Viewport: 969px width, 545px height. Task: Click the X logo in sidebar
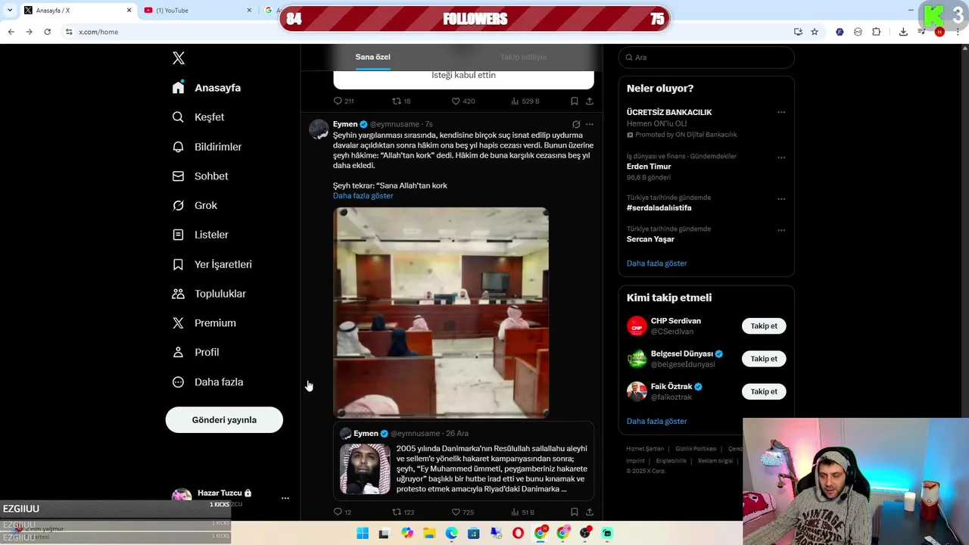179,58
